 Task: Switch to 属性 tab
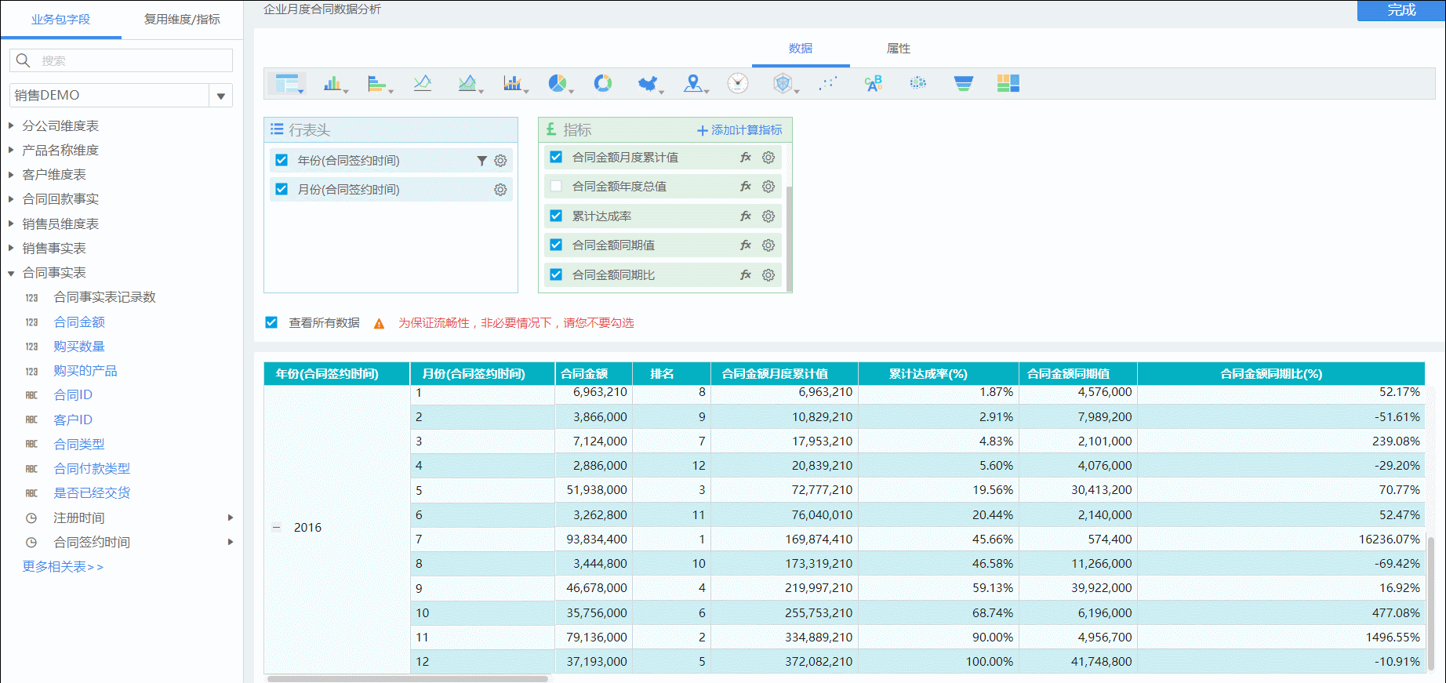click(x=899, y=49)
